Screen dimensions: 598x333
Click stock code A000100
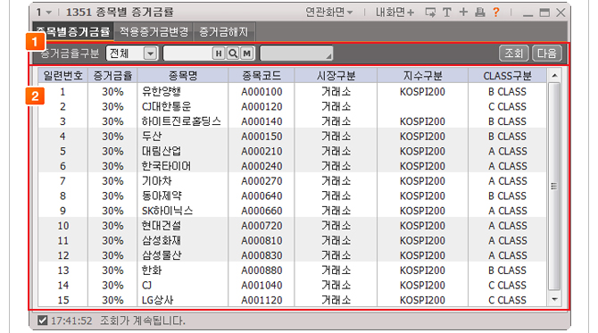pos(262,92)
